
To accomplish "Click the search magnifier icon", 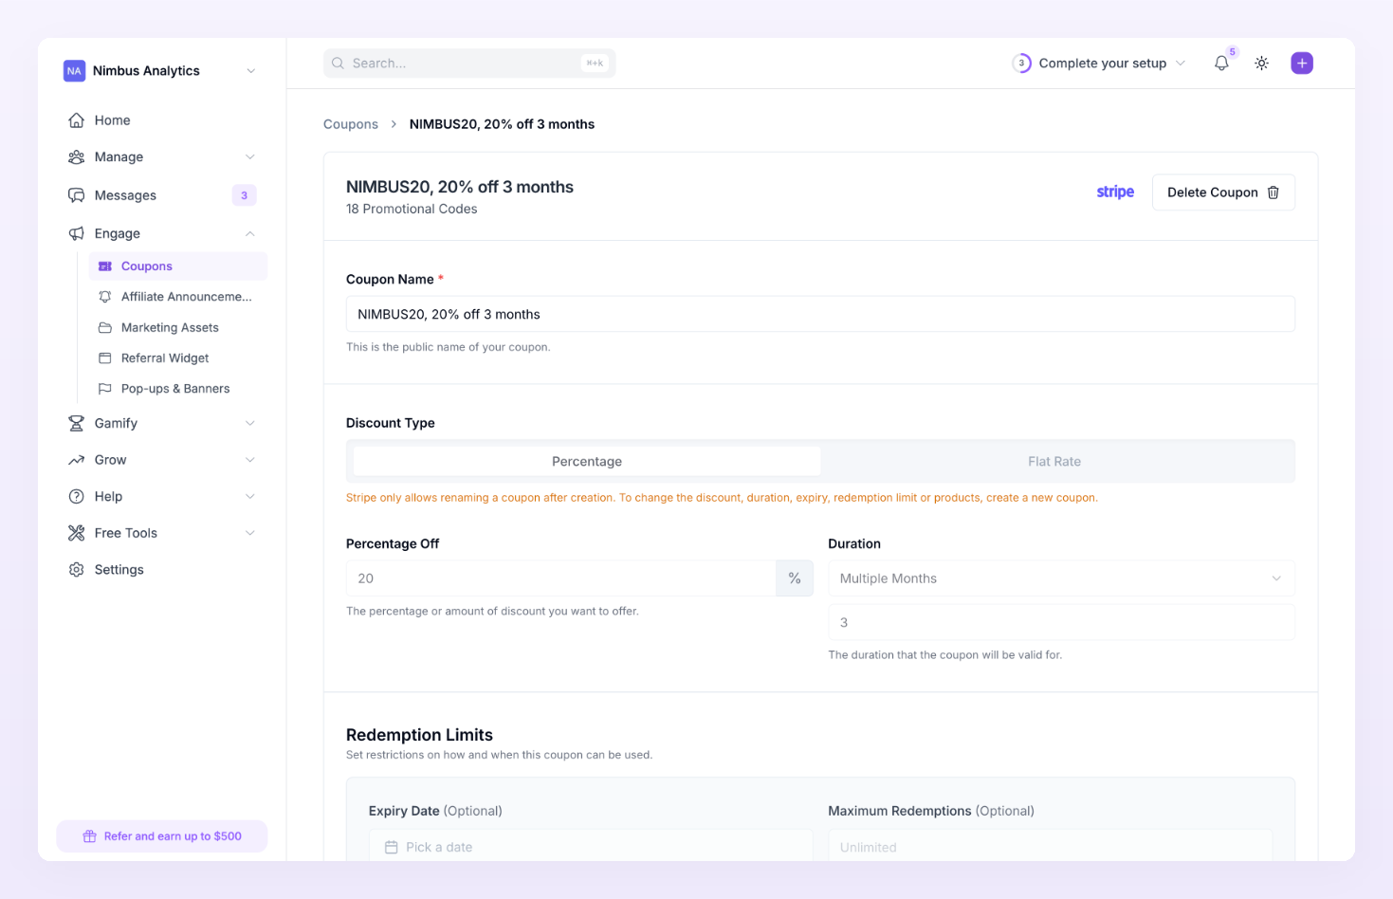I will (338, 64).
